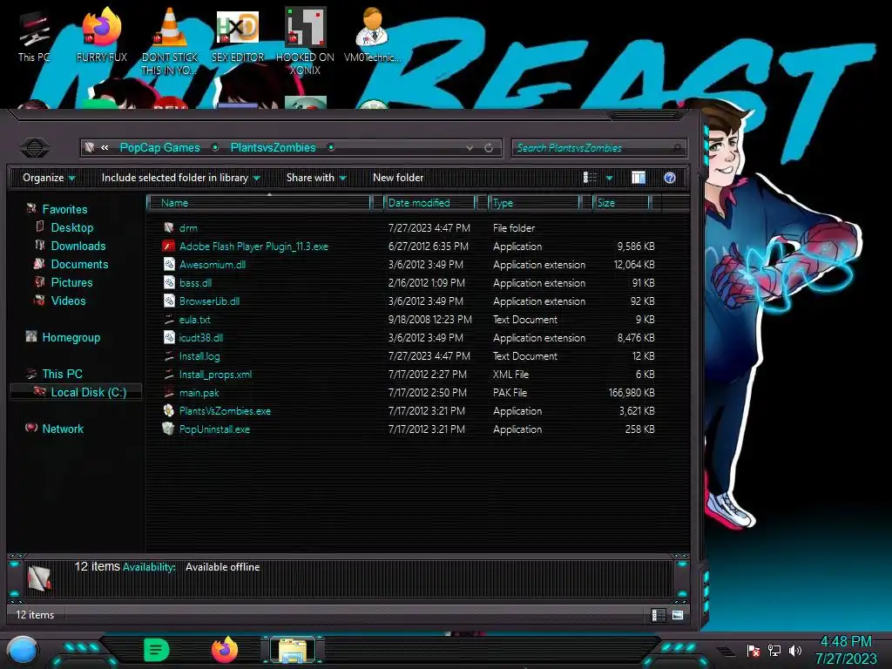Sort by the Type column header
The width and height of the screenshot is (892, 669).
[x=534, y=202]
